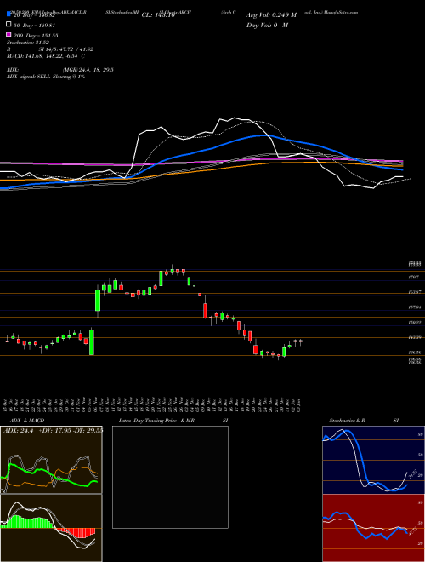This screenshot has width=425, height=562.
Task: Click the 31.52 stochastic value annotation
Action: 412,474
